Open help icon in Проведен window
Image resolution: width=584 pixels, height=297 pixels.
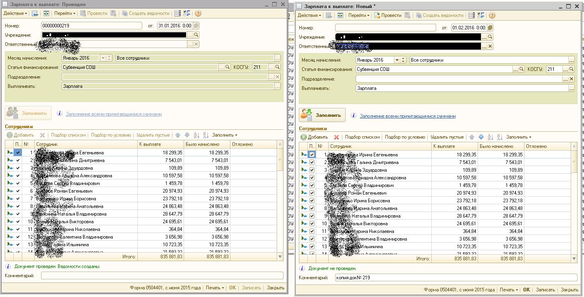tap(198, 13)
